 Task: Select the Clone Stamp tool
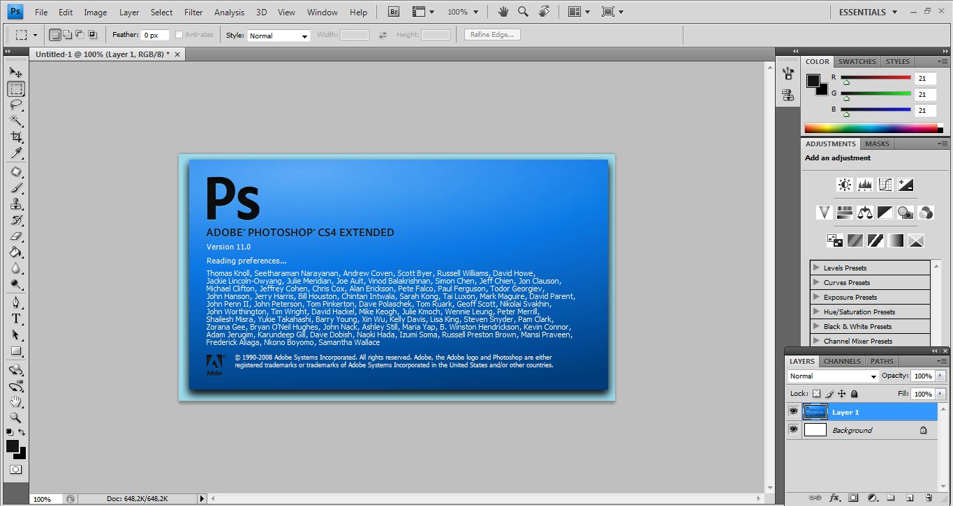(16, 204)
